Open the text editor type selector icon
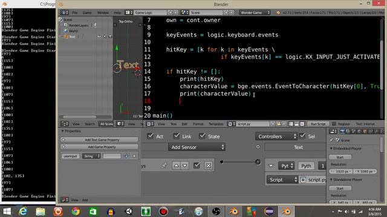 150,124
